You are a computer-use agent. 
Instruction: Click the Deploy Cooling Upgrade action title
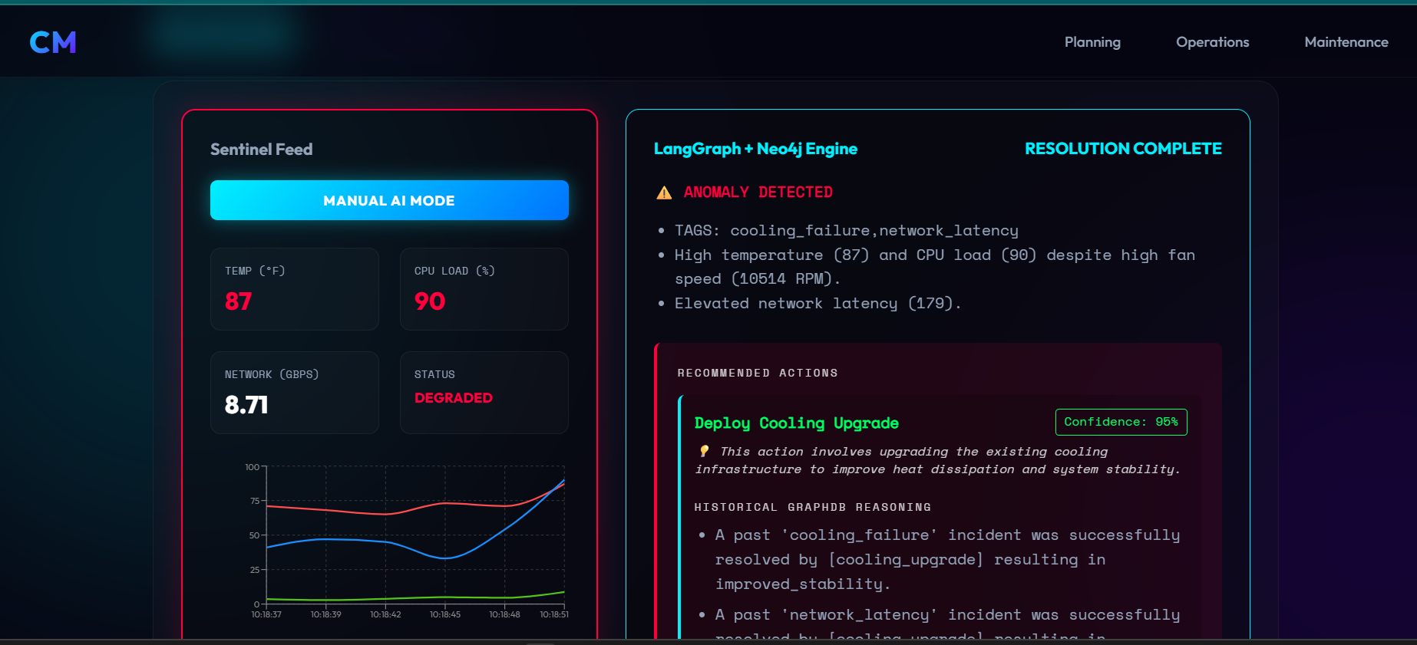coord(796,423)
